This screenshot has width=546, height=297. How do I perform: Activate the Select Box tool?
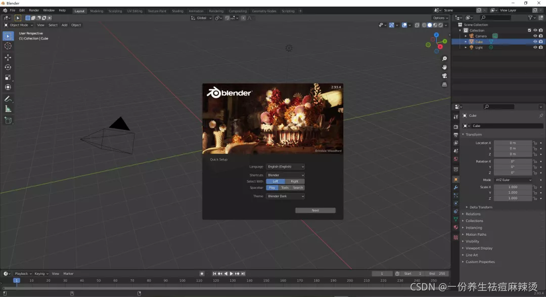(8, 36)
